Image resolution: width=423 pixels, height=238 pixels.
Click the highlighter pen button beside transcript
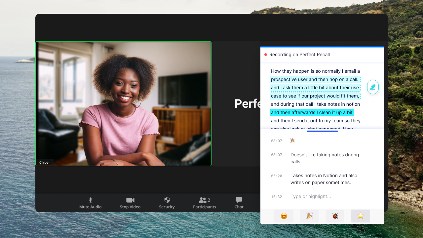click(373, 87)
